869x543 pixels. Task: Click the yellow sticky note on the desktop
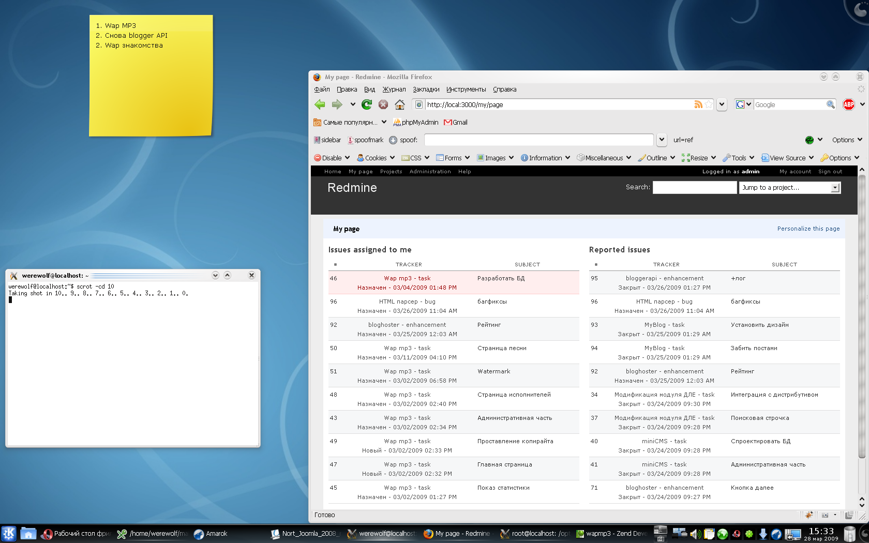[151, 76]
